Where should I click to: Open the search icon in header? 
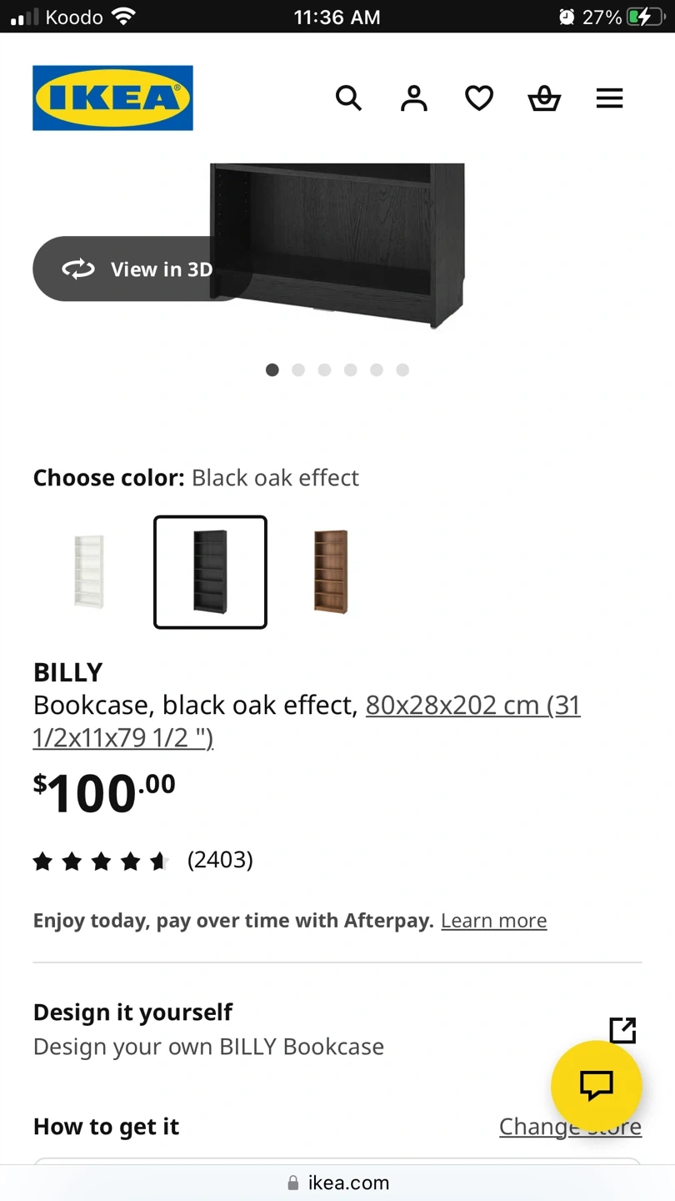tap(348, 98)
